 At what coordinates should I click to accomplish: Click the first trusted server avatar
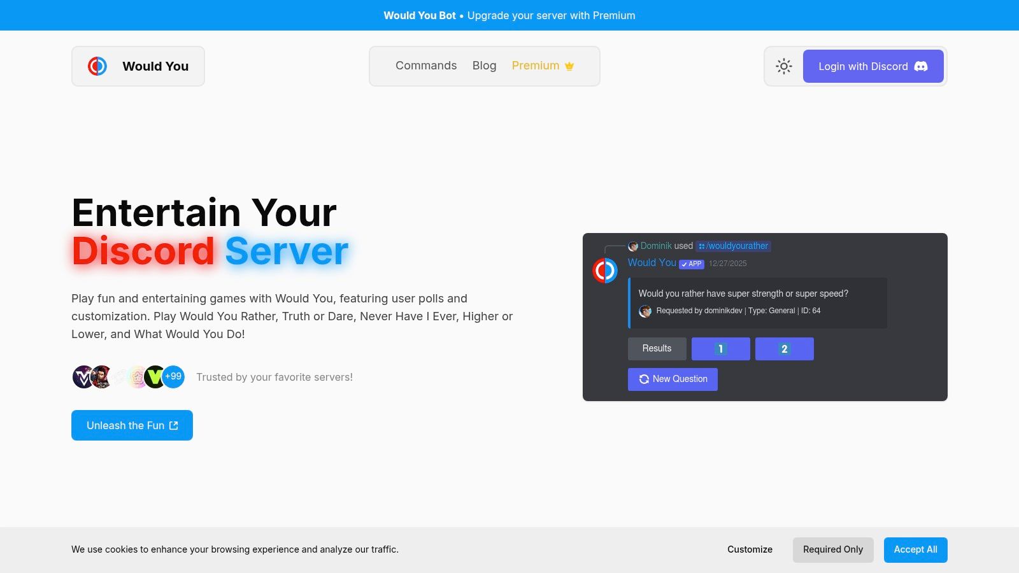pyautogui.click(x=82, y=377)
